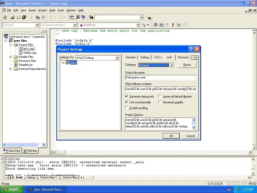Click Project Options scroll down arrow
Viewport: 257px width, 193px height.
point(194,127)
